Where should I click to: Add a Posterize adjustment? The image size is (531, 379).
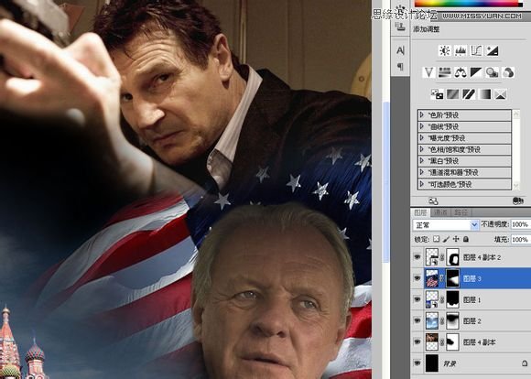tap(453, 94)
